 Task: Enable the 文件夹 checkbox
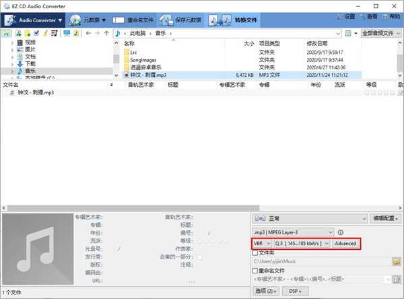[254, 253]
